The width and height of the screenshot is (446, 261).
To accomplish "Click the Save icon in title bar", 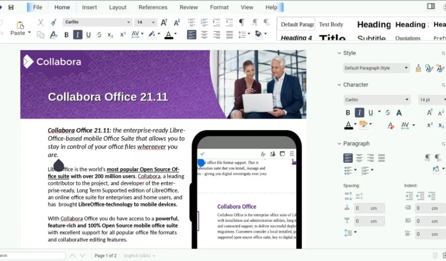I will [11, 7].
